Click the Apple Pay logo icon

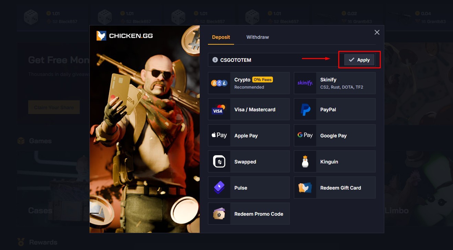(x=219, y=135)
